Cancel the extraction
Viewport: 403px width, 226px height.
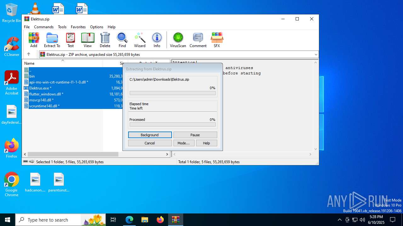[x=150, y=143]
